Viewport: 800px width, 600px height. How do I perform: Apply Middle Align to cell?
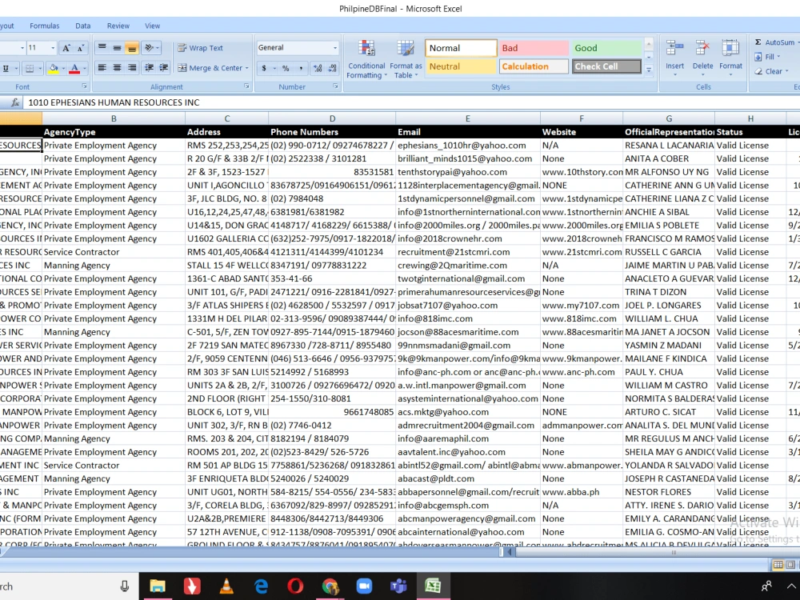click(117, 47)
